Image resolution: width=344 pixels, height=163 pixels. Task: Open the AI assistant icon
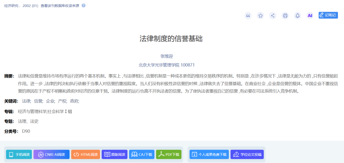coord(310,16)
